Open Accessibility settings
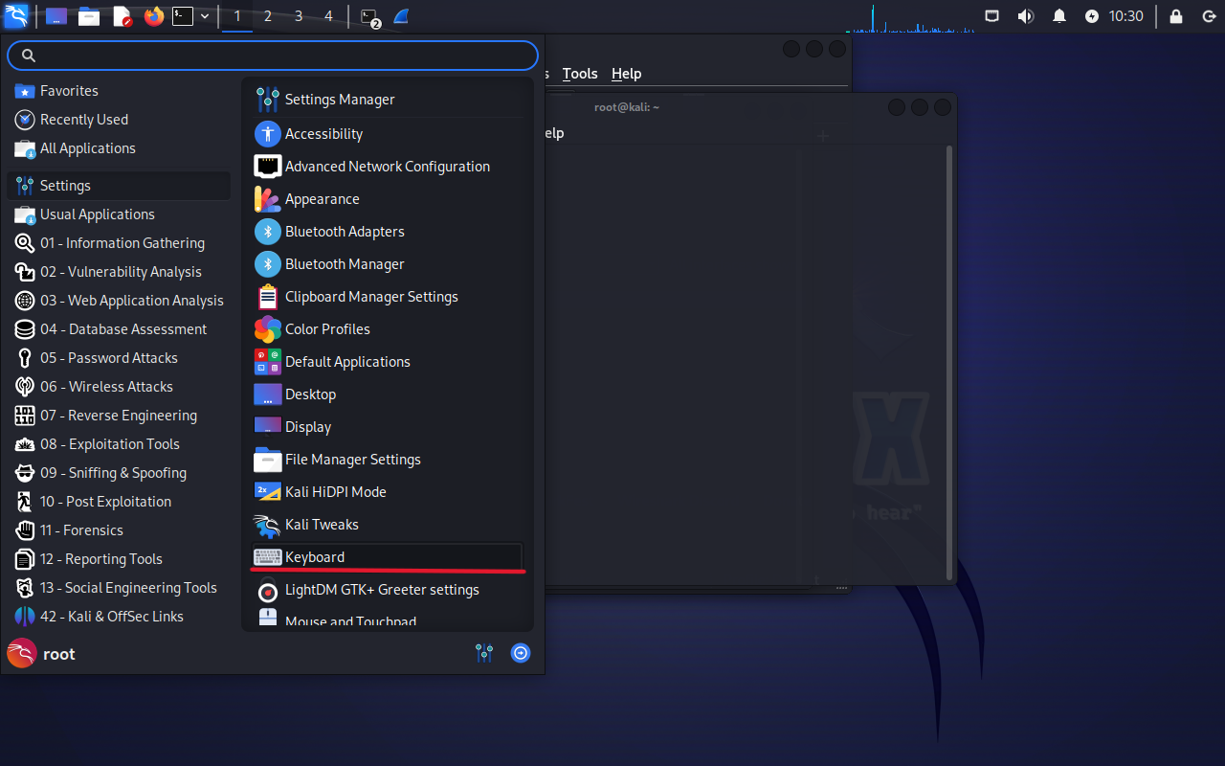Viewport: 1225px width, 766px height. [388, 134]
